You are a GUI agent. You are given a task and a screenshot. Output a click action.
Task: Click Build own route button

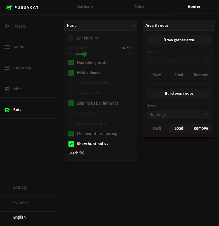click(179, 93)
